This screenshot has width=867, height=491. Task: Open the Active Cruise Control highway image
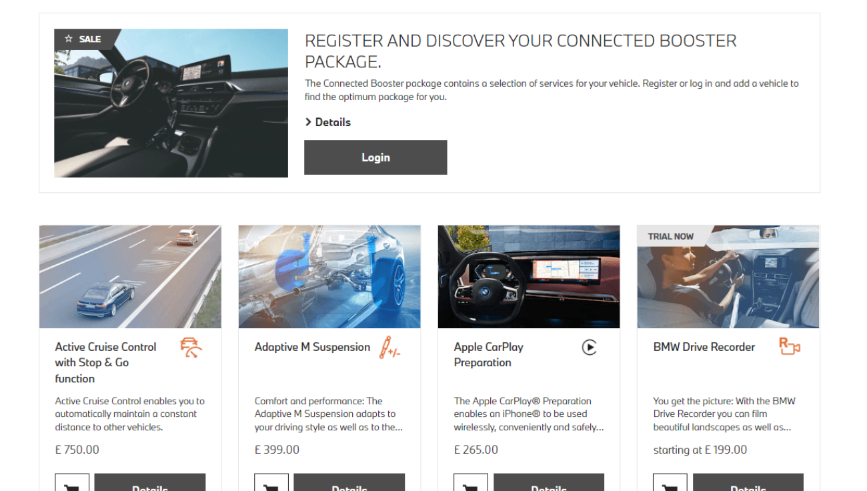pos(130,277)
